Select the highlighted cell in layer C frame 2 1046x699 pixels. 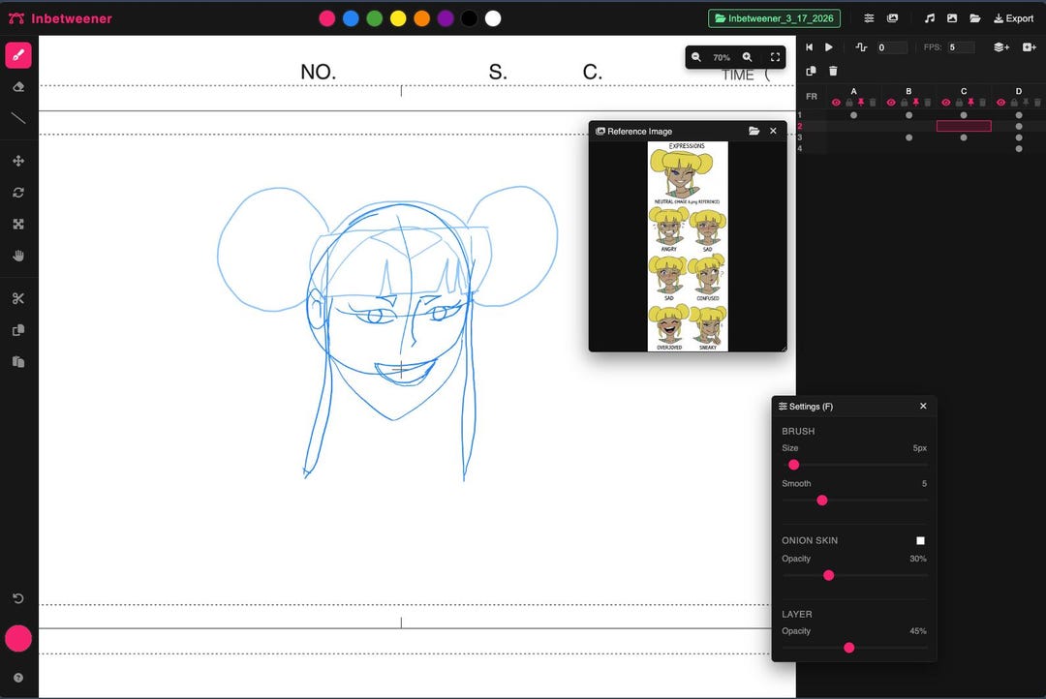[x=964, y=126]
